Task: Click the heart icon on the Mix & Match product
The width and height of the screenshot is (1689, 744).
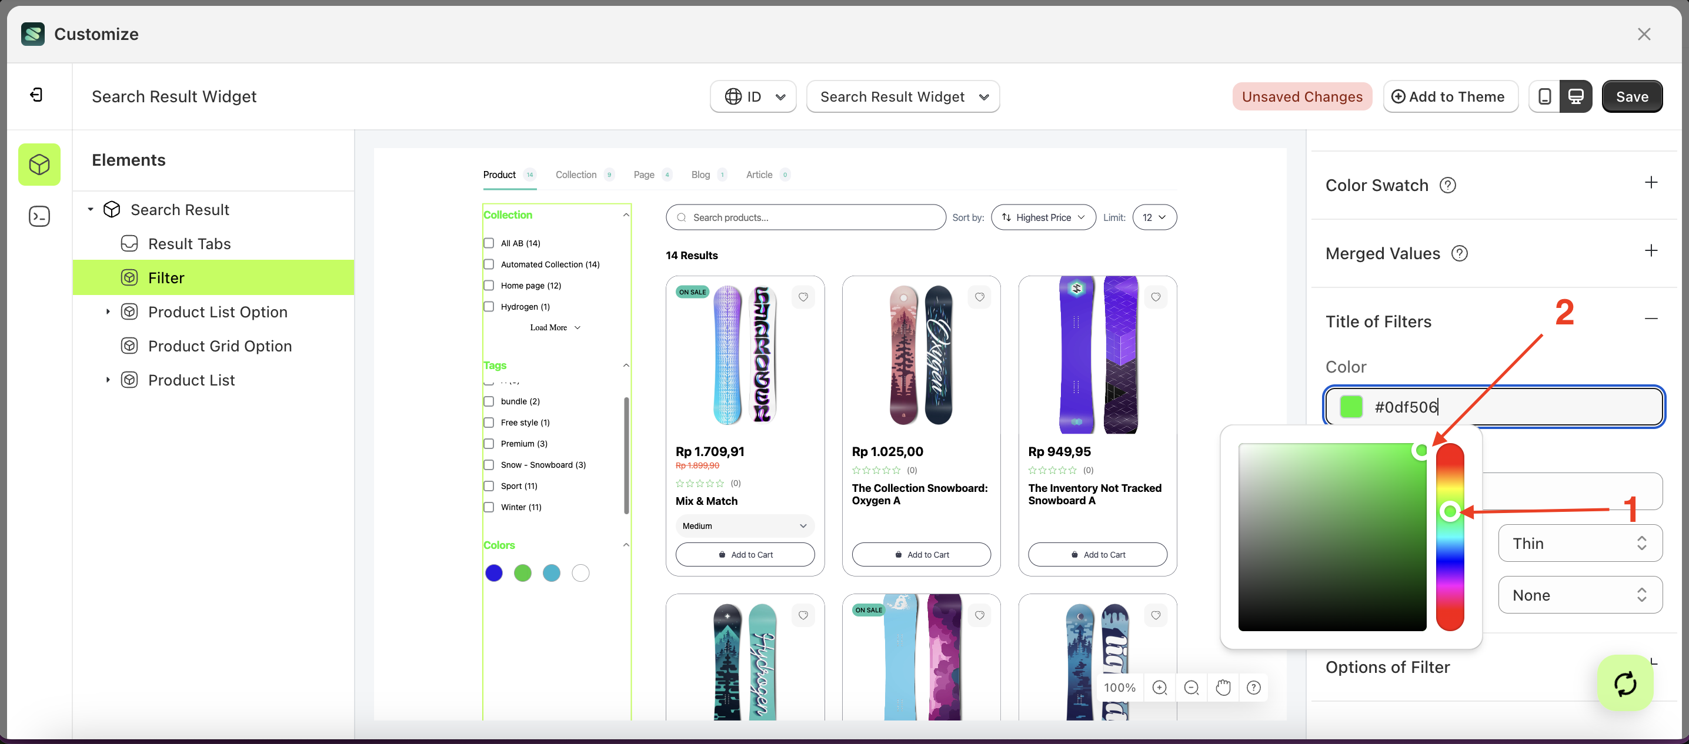Action: (x=804, y=297)
